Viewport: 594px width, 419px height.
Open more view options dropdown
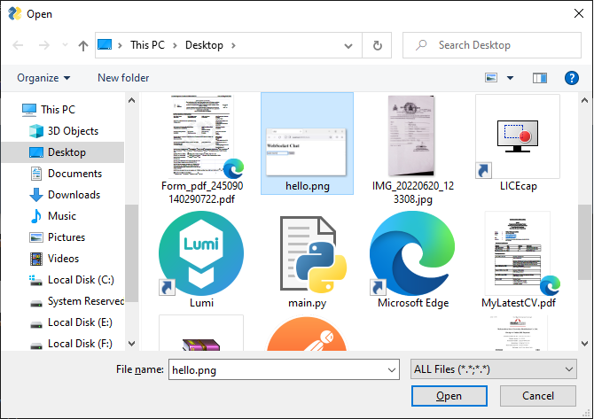tap(511, 78)
